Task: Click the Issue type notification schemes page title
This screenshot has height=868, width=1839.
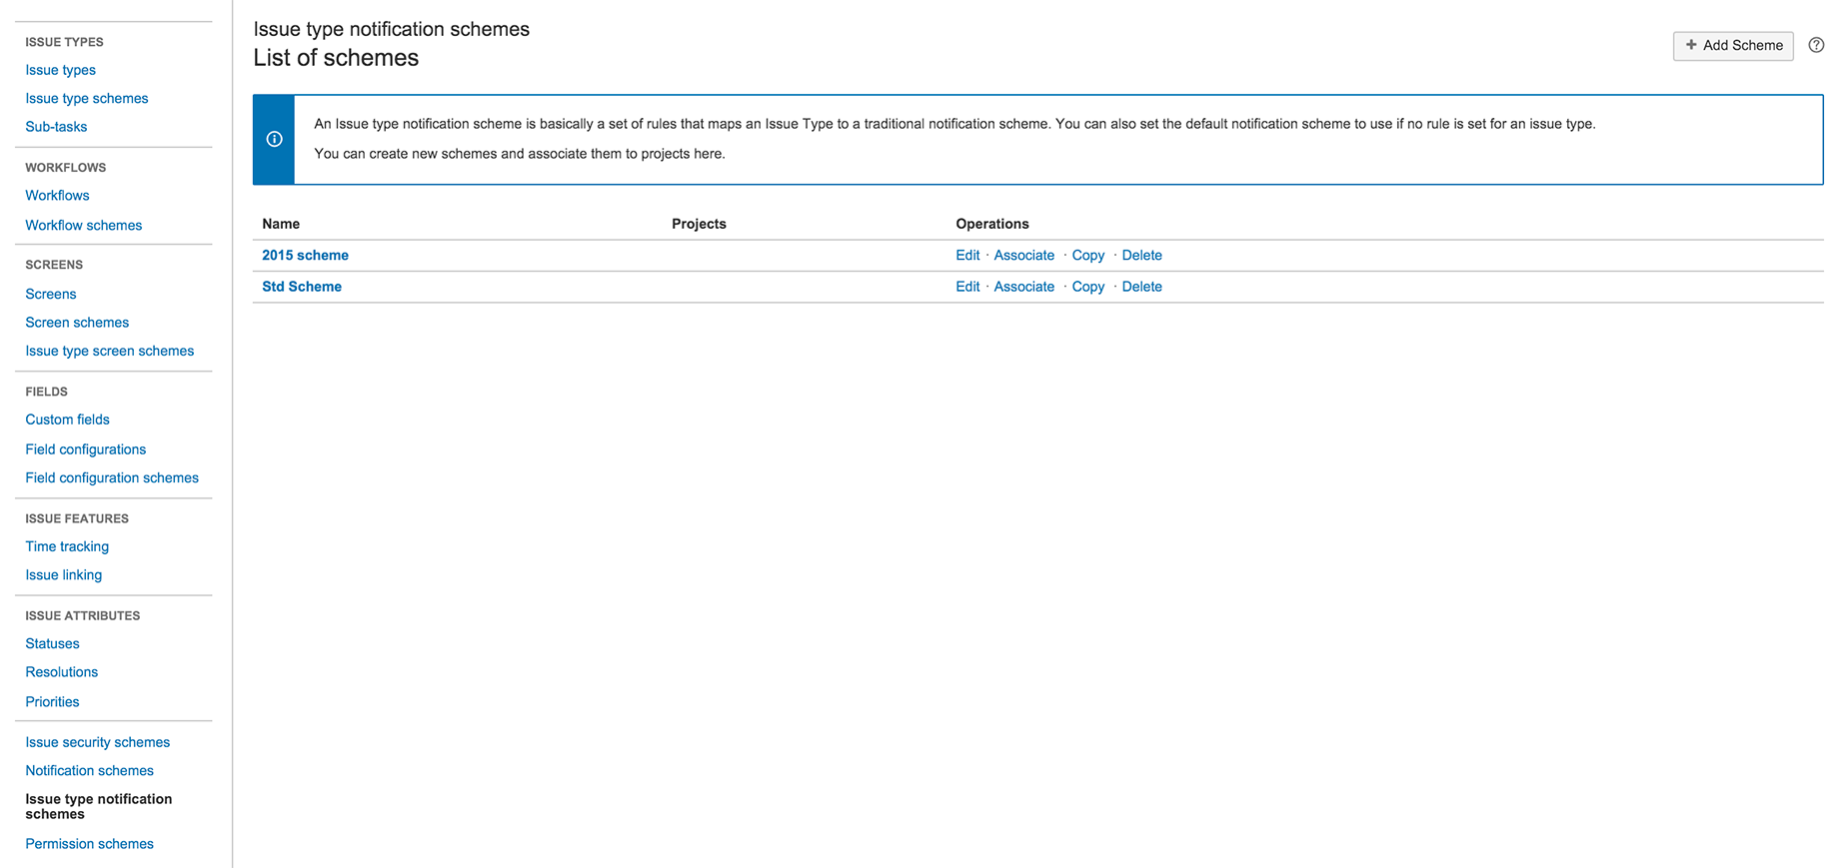Action: 391,29
